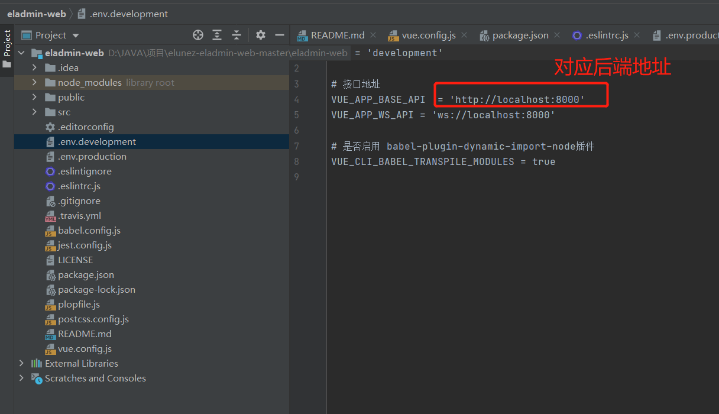
Task: Expand the node_modules folder
Action: tap(34, 83)
